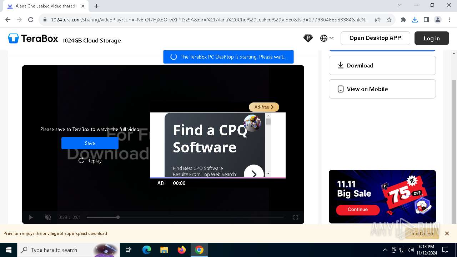Toggle the browser side panel
Screen dimensions: 457x257
pos(426,20)
